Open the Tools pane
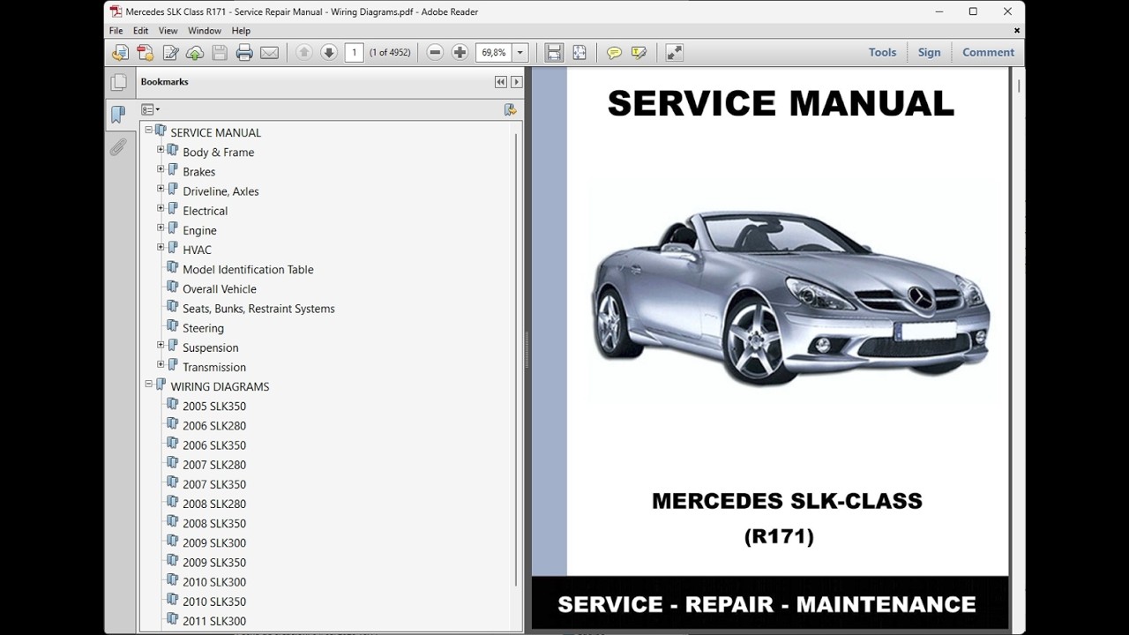1129x635 pixels. click(882, 52)
